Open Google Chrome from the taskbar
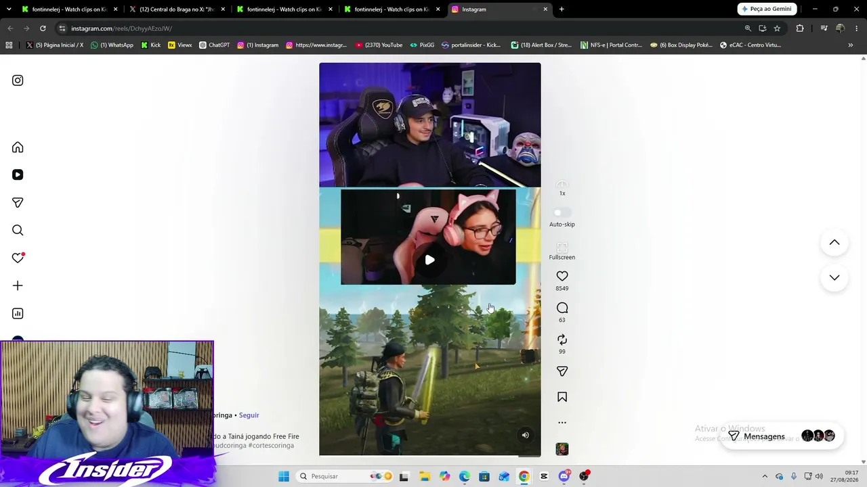The image size is (867, 487). [x=524, y=476]
